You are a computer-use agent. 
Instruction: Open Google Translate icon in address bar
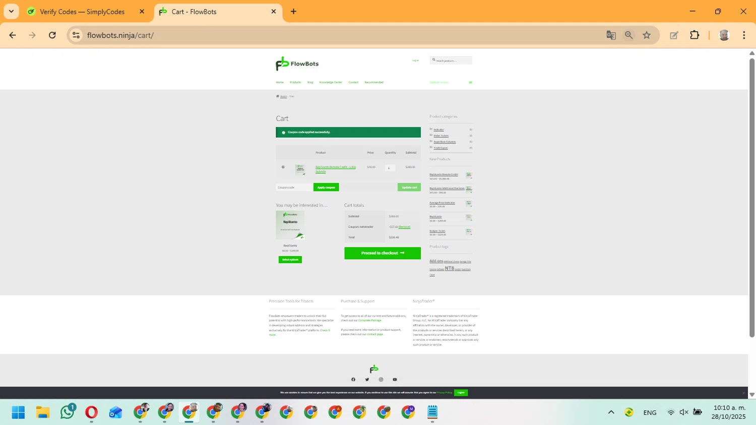tap(611, 35)
